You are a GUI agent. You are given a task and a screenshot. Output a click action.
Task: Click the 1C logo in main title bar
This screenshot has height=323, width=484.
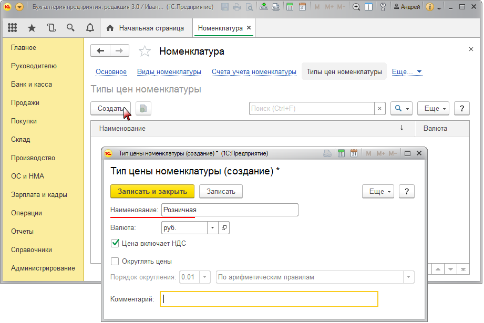click(7, 7)
